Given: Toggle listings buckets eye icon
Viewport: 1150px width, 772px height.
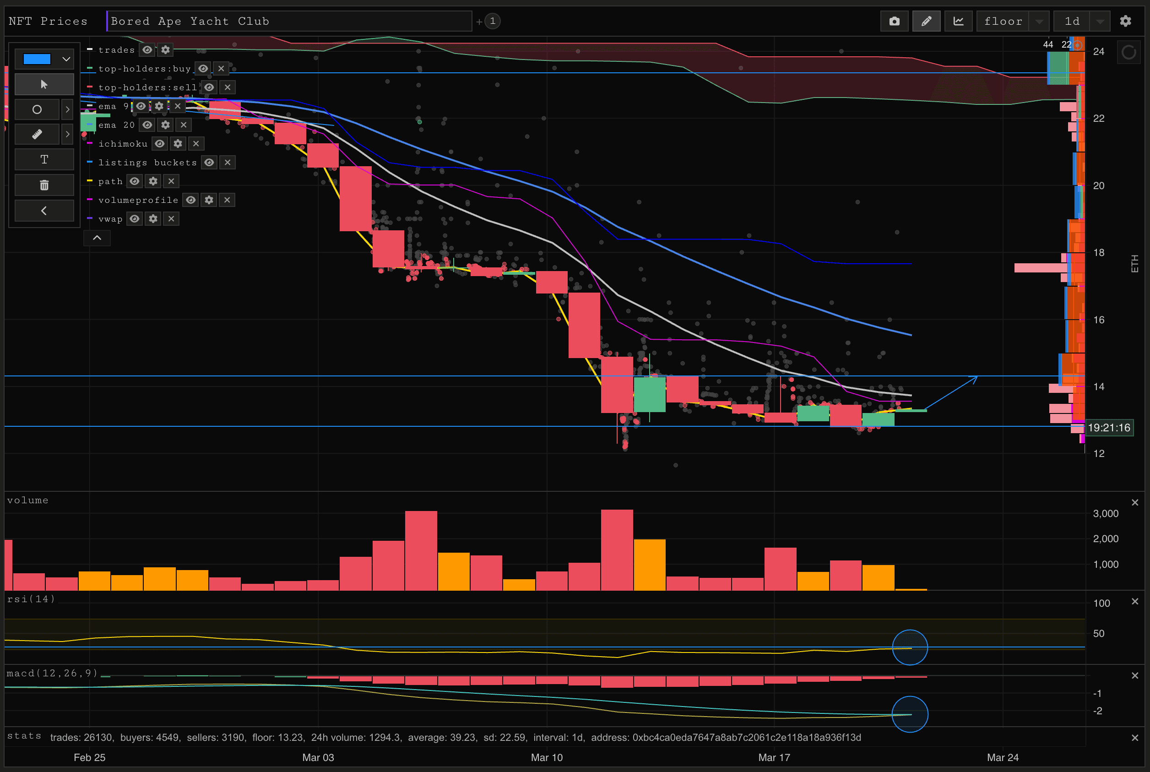Looking at the screenshot, I should [x=209, y=163].
